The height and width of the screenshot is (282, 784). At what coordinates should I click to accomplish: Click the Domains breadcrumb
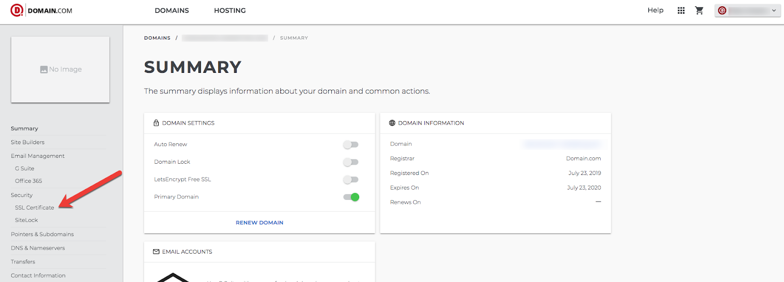157,38
